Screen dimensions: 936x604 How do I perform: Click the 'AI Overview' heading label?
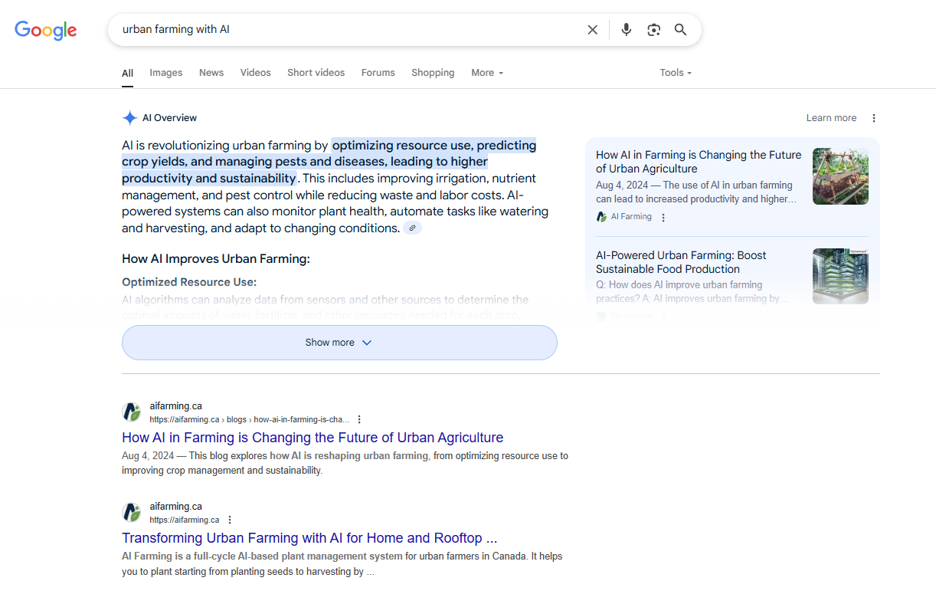pyautogui.click(x=169, y=118)
